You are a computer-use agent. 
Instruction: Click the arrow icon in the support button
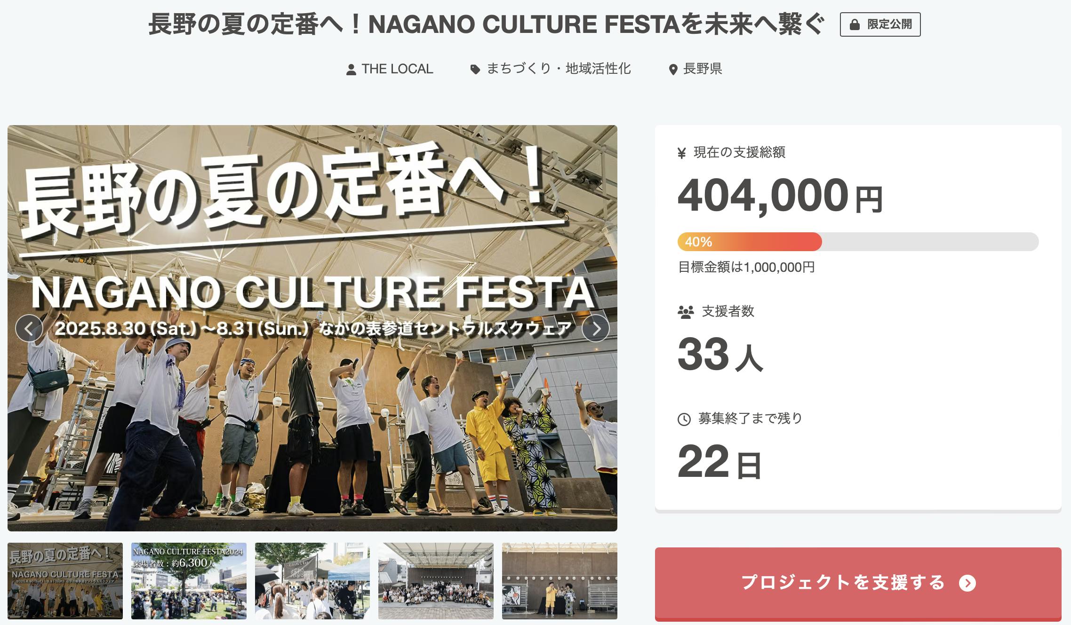tap(967, 584)
